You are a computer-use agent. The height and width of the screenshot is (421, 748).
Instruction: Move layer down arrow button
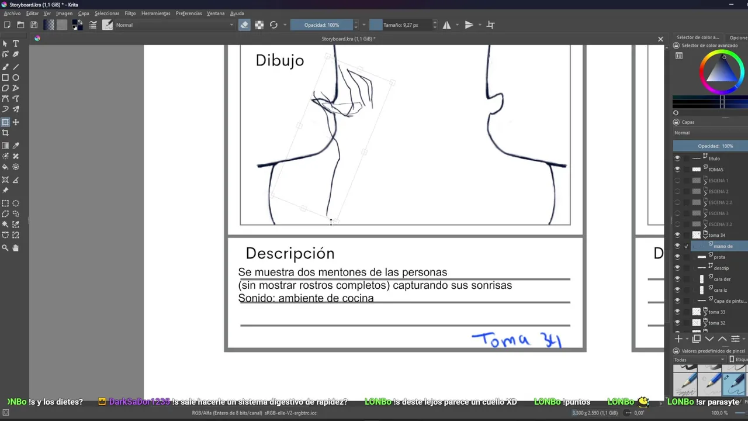coord(709,339)
